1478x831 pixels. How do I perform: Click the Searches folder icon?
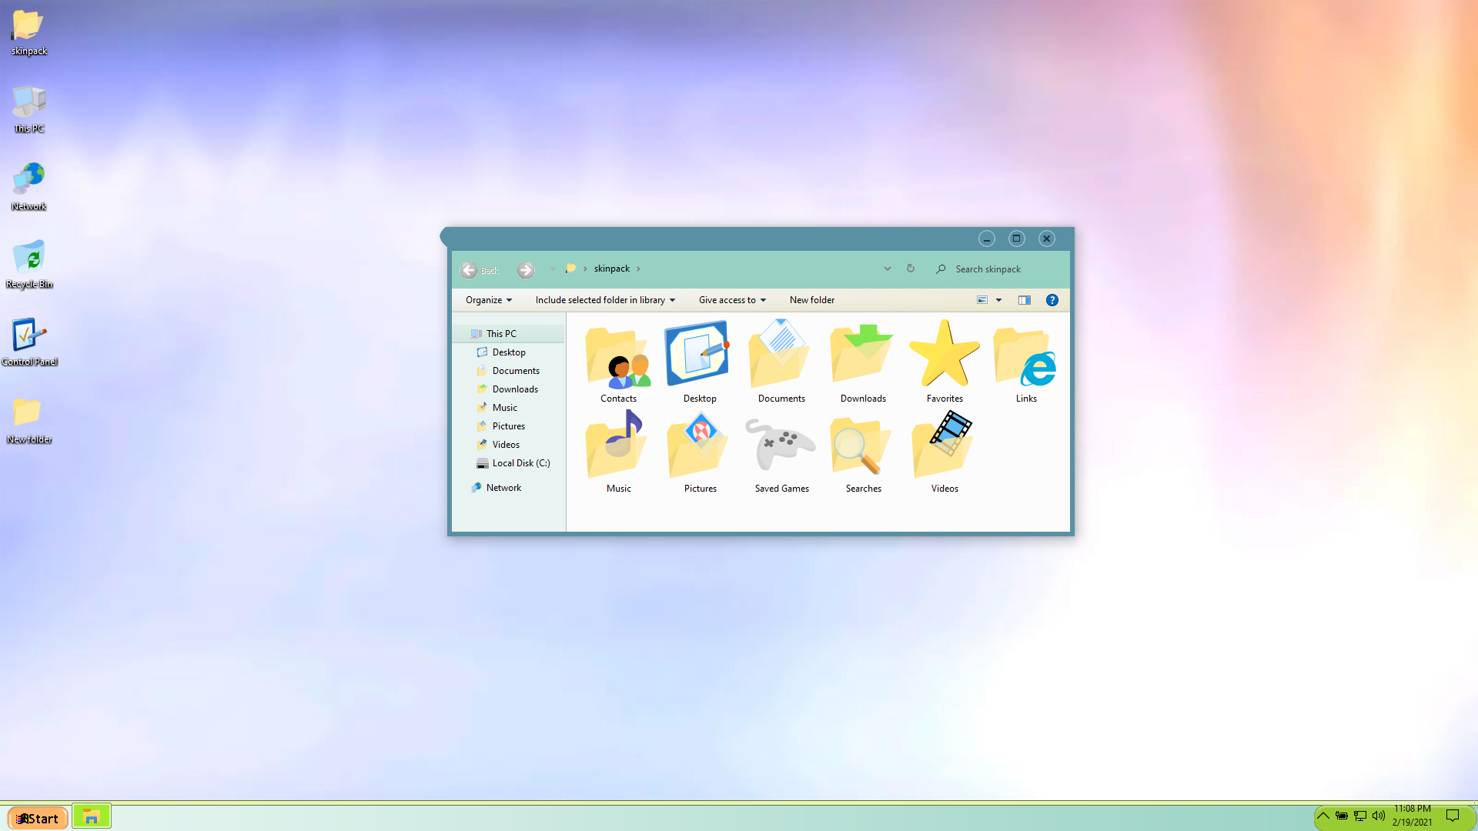pyautogui.click(x=862, y=446)
